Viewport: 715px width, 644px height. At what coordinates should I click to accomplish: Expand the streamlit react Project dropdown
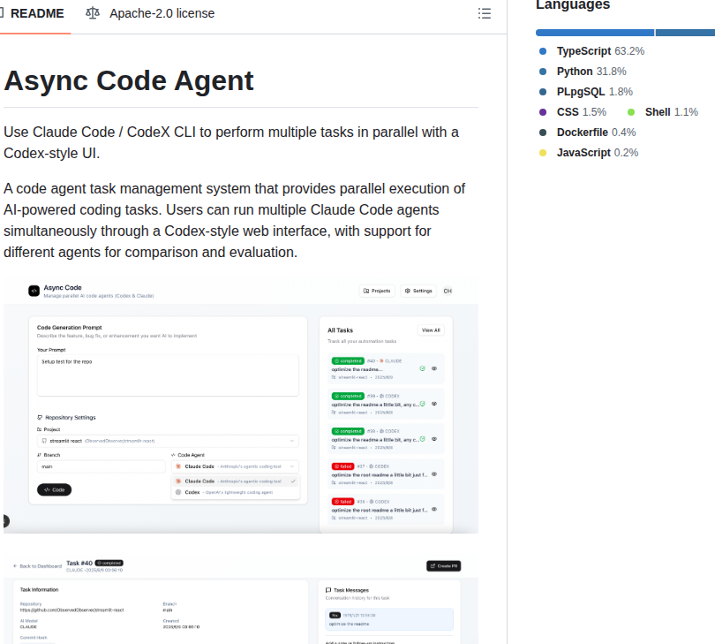pos(168,441)
